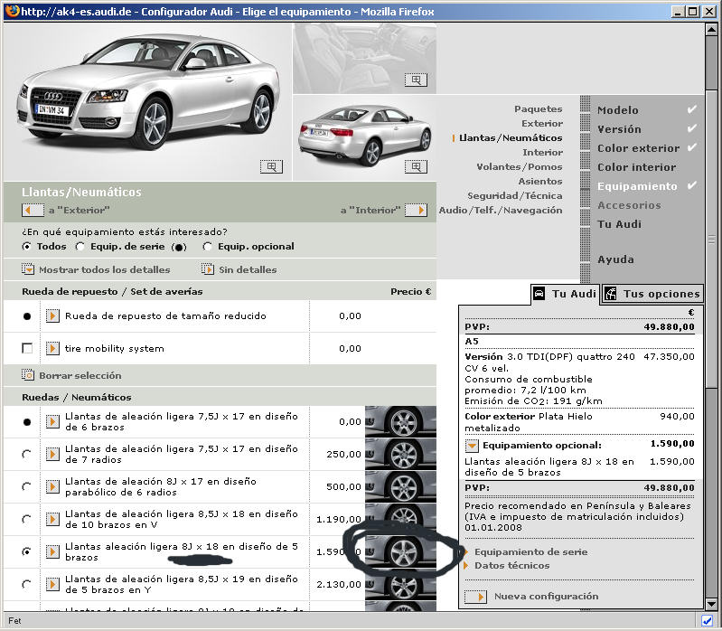Expand details of 7,5J x 17 7 radios
This screenshot has height=631, width=722.
(x=52, y=454)
